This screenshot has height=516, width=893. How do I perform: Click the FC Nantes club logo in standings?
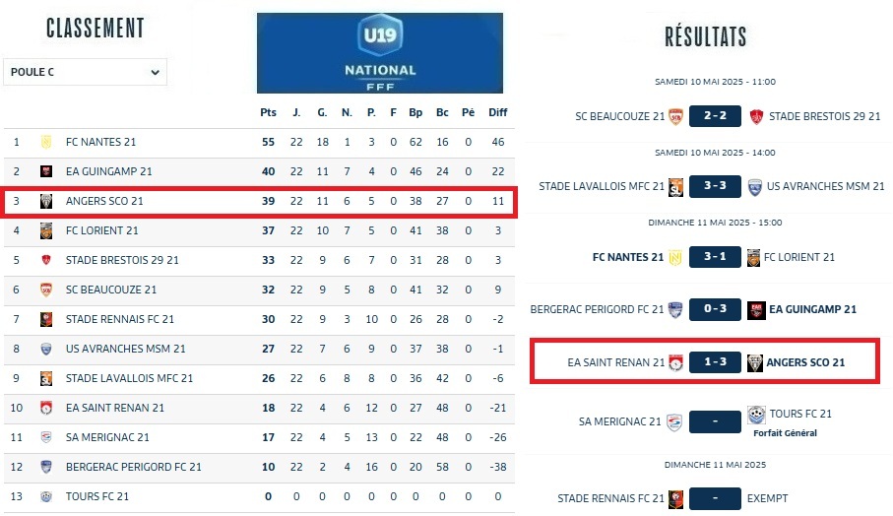coord(45,142)
